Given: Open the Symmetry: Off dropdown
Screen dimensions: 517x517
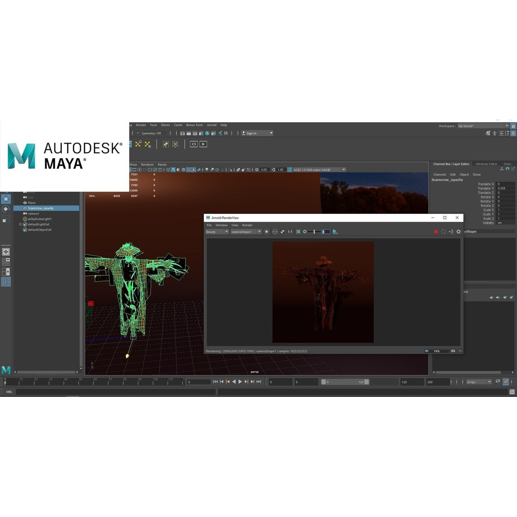Looking at the screenshot, I should coord(154,133).
